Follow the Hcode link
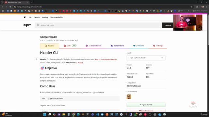 80,62
